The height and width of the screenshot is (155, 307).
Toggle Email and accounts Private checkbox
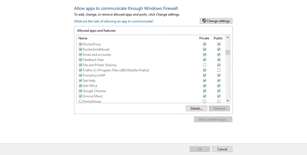204,55
